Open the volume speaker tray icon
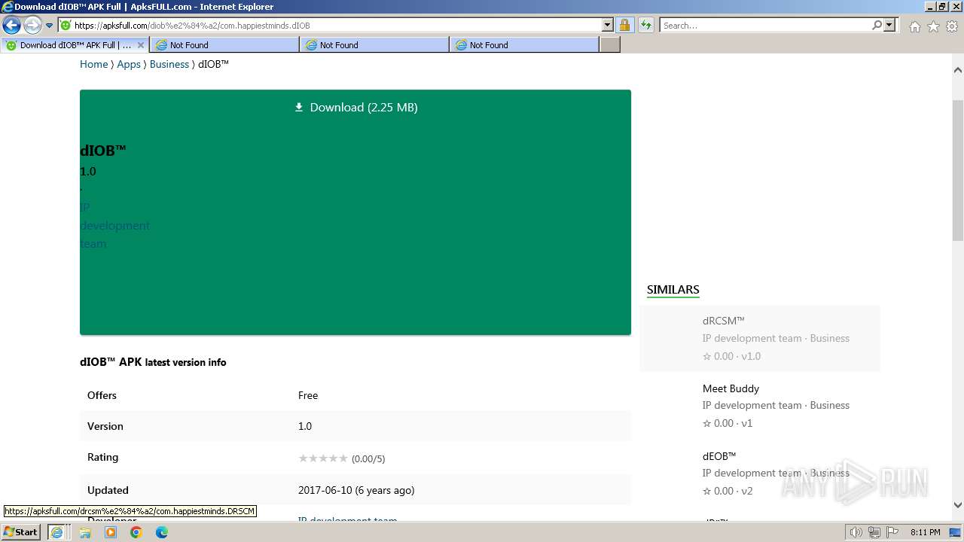Image resolution: width=964 pixels, height=542 pixels. (x=856, y=532)
